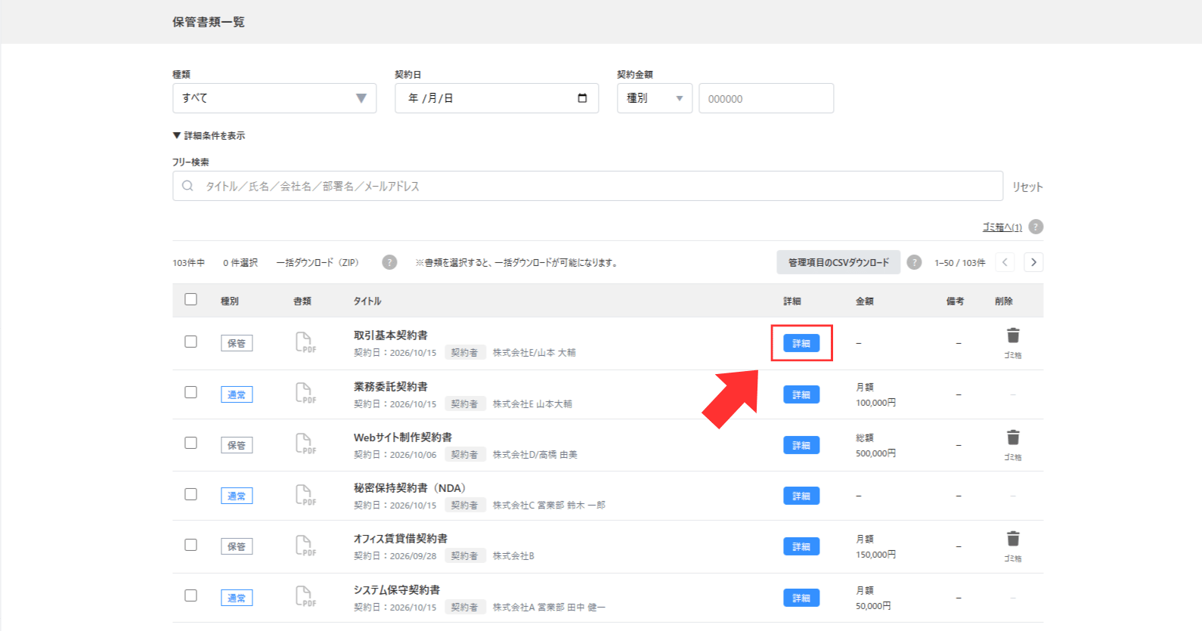Open PDF icon of オフィス賃貸借契約書

click(305, 546)
